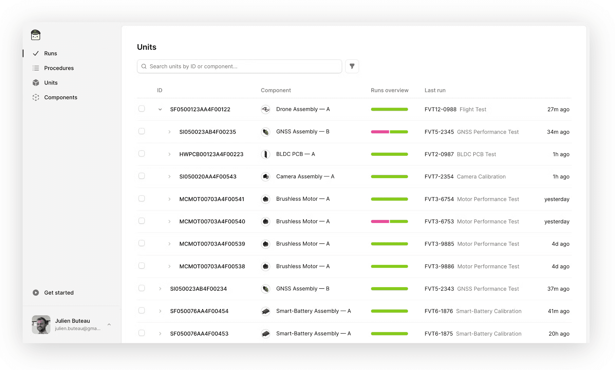Click the app logo at the top of sidebar
The height and width of the screenshot is (370, 615).
[x=35, y=35]
